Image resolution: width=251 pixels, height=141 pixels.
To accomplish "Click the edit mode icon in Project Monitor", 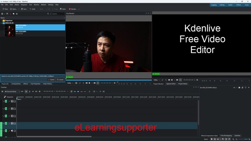I will [x=180, y=80].
